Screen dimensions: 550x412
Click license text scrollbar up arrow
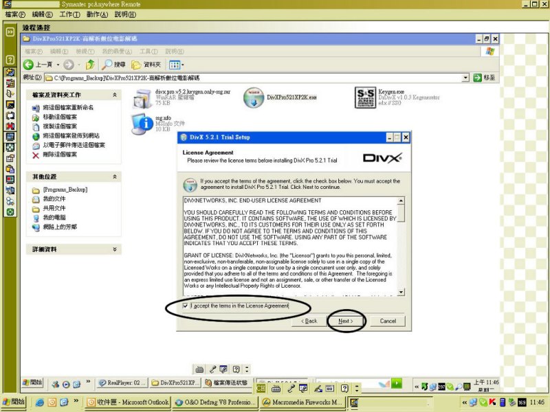pyautogui.click(x=401, y=201)
